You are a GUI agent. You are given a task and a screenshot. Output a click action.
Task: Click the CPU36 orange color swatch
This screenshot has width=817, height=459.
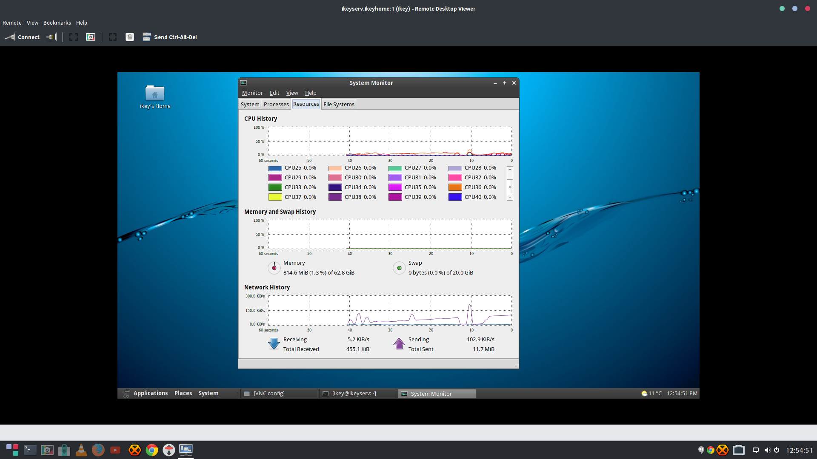[455, 187]
